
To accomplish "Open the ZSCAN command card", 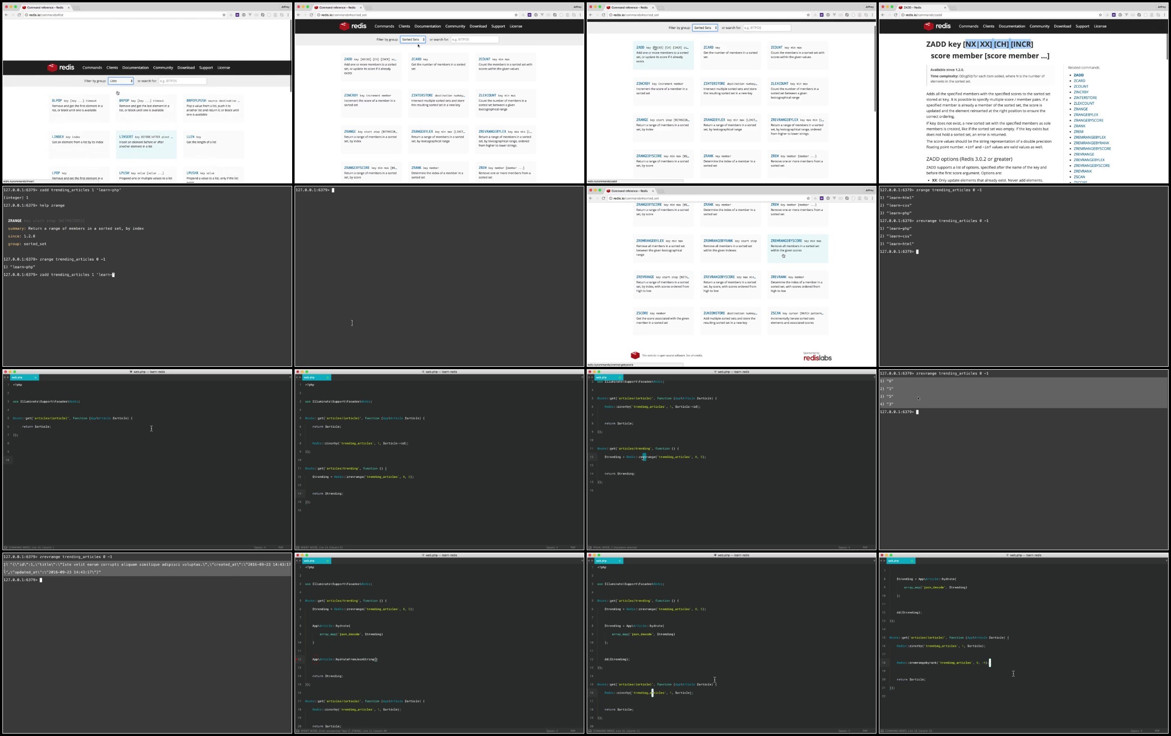I will pyautogui.click(x=798, y=321).
